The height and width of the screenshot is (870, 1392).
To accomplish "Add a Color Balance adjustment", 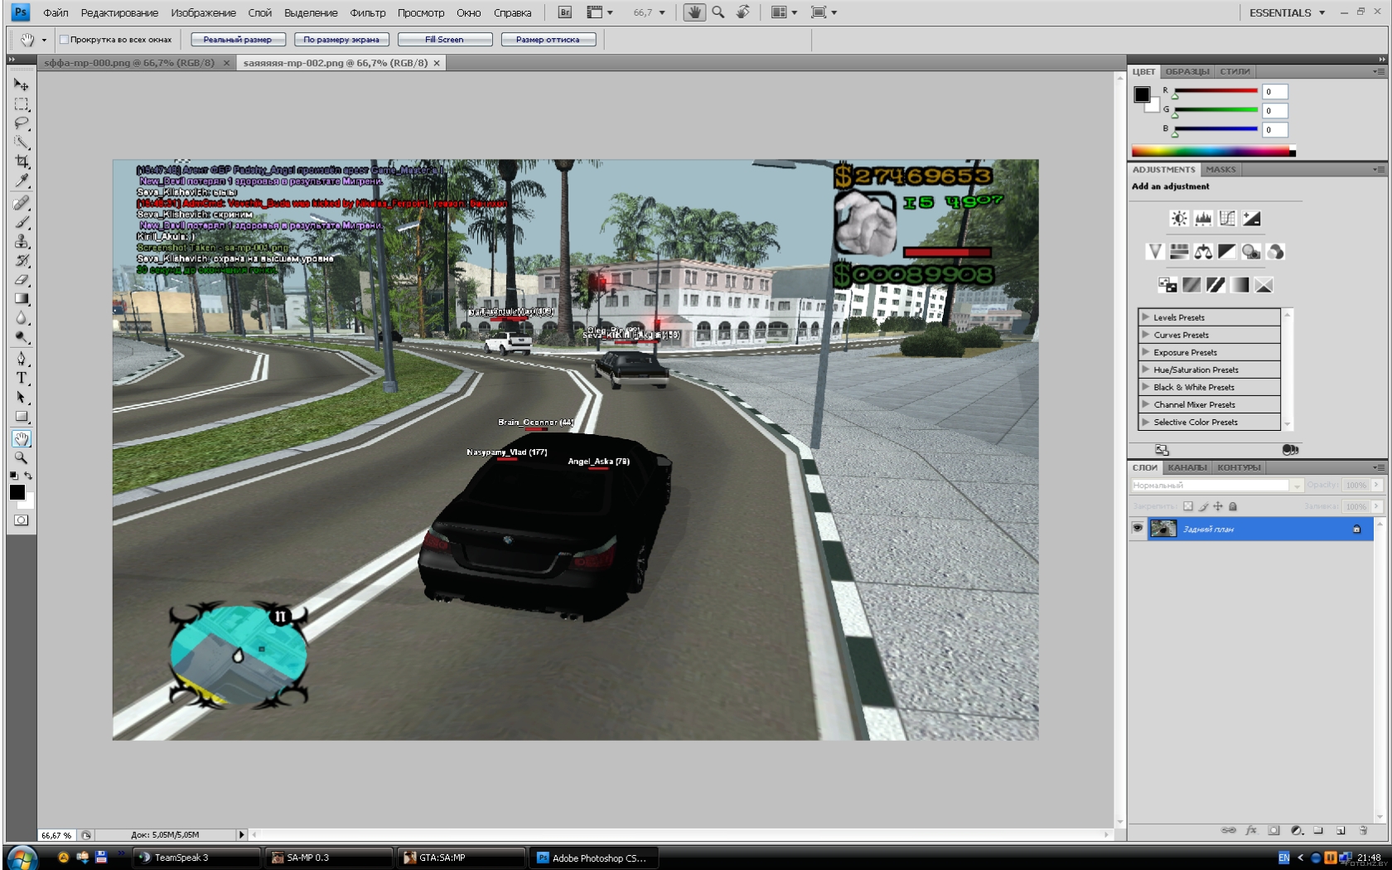I will [1203, 252].
